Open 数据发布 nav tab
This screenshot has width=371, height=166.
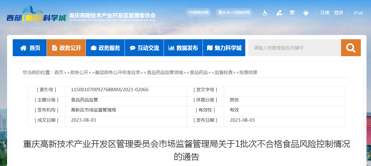click(x=183, y=48)
